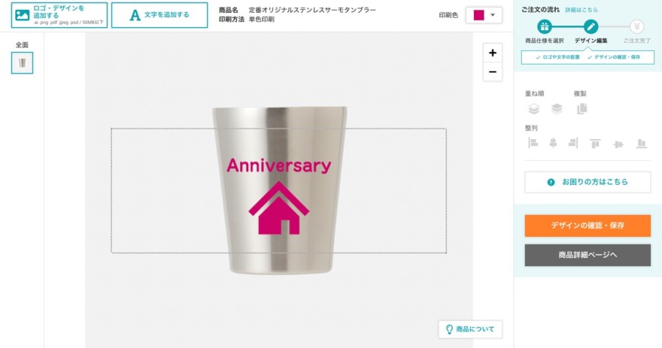This screenshot has height=348, width=662.
Task: Click the magenta print color swatch
Action: coord(478,15)
